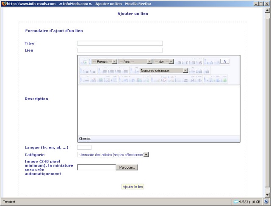Align text left in the editor
This screenshot has height=206, width=271.
coord(105,71)
